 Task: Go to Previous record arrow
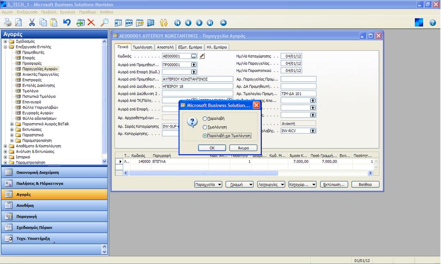coord(188,23)
